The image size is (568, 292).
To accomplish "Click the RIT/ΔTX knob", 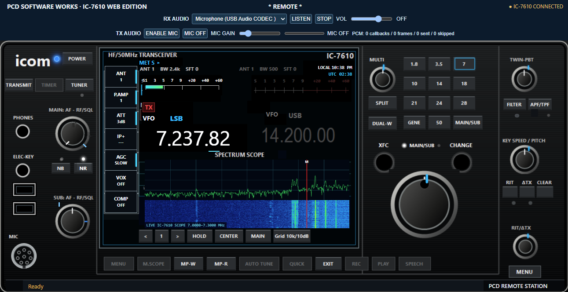I will click(x=525, y=246).
